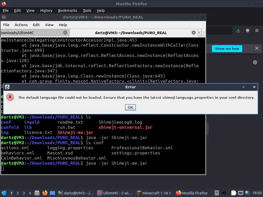Click OK in the Error dialog
The height and width of the screenshot is (197, 263).
(x=130, y=107)
